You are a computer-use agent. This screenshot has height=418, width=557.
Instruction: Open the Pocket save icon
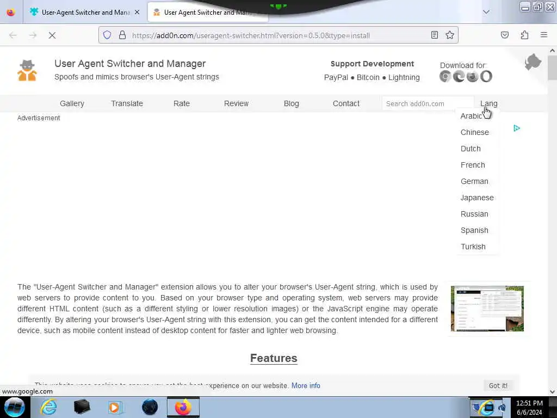click(504, 35)
